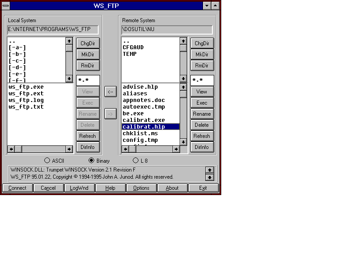Viewport: 354px width, 266px height.
Task: Click message log up arrow
Action: [x=209, y=170]
